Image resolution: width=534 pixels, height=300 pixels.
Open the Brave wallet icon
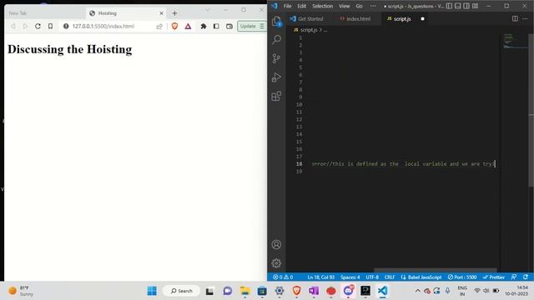(229, 26)
